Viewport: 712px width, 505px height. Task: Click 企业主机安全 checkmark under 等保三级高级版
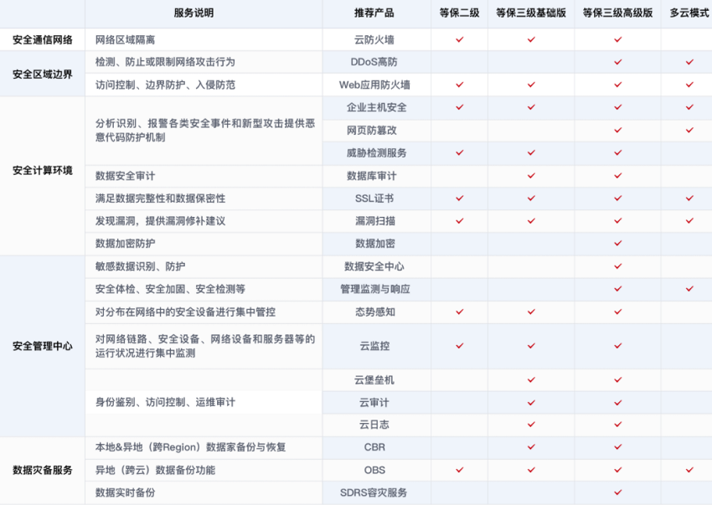point(617,107)
